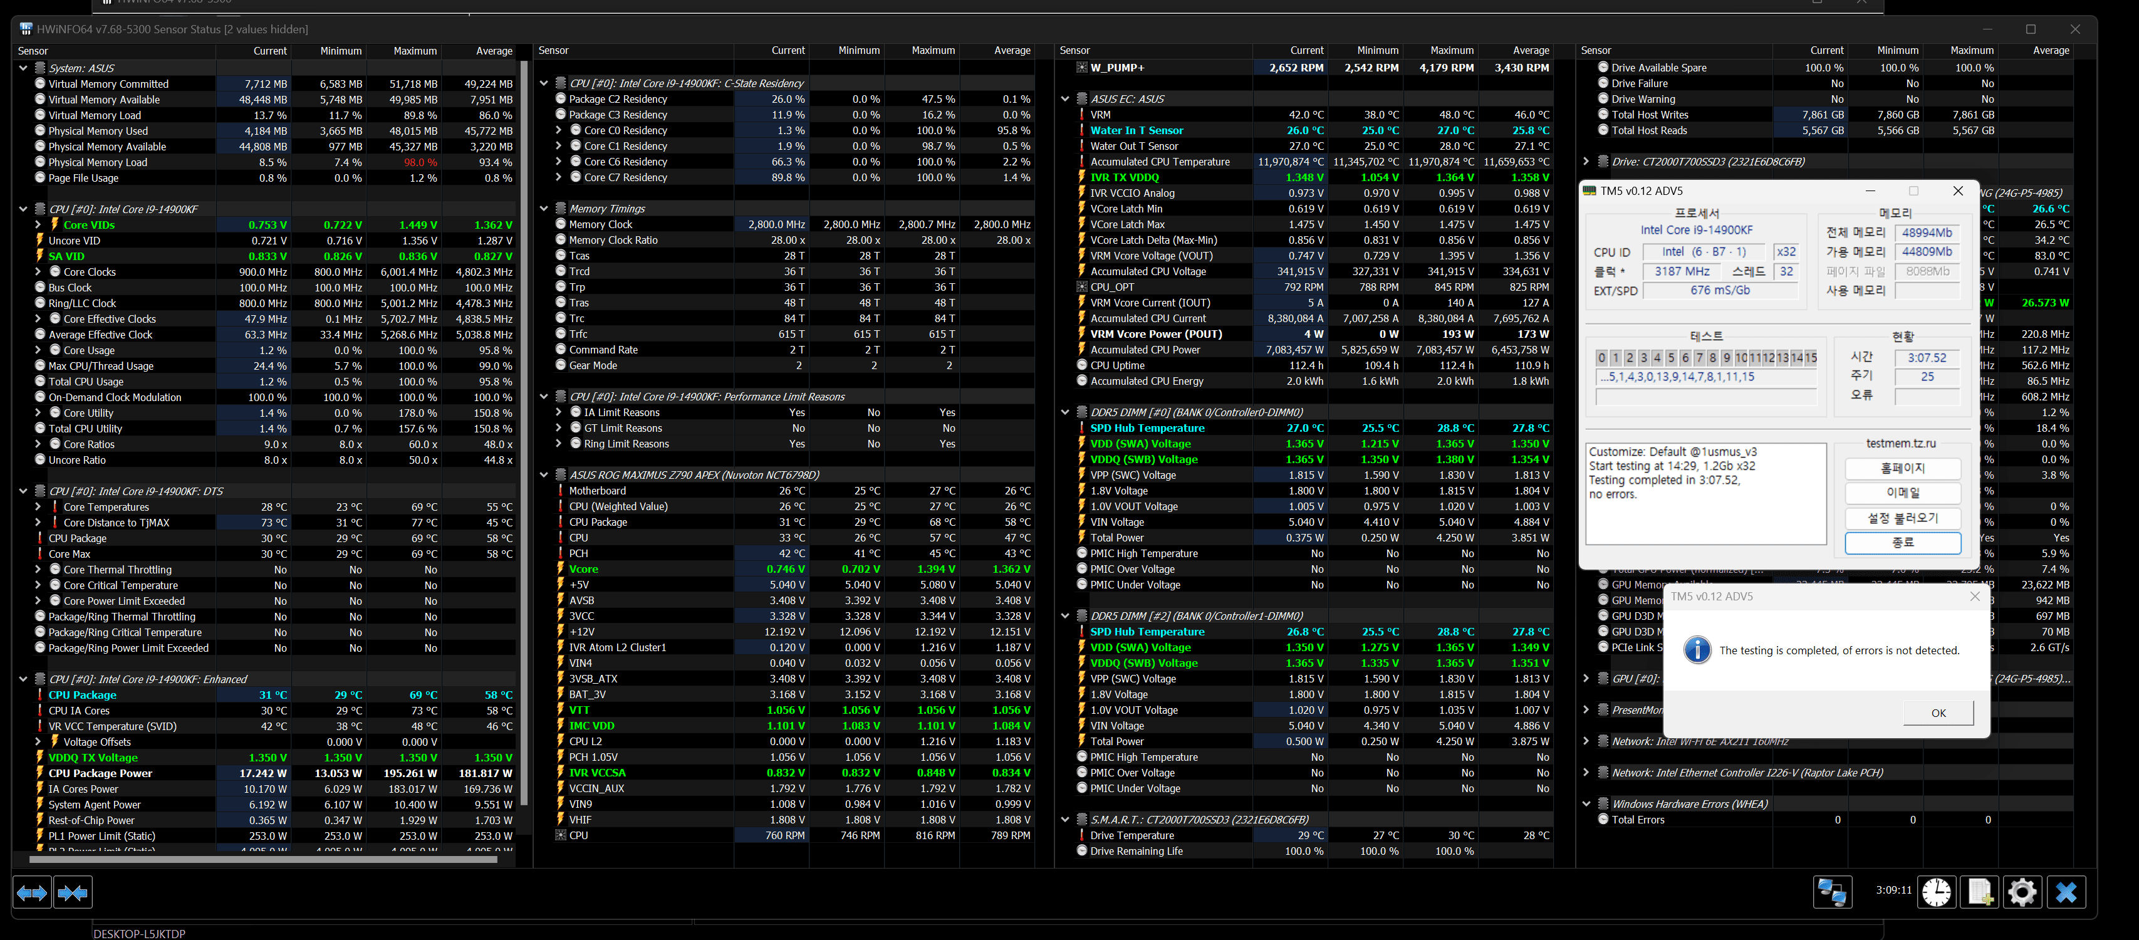
Task: Click the CPU_OPT fan icon
Action: [x=1082, y=287]
